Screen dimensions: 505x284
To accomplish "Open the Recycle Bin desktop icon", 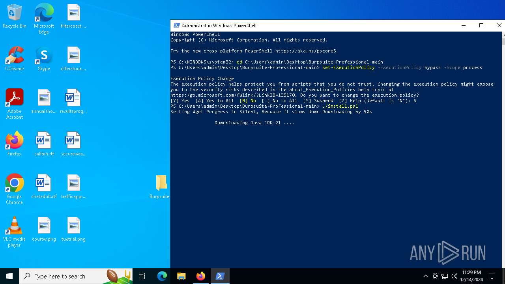I will coord(15,17).
